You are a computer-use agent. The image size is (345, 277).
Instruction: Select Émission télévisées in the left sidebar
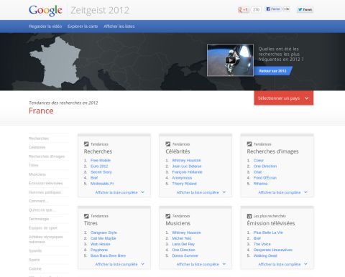point(45,183)
